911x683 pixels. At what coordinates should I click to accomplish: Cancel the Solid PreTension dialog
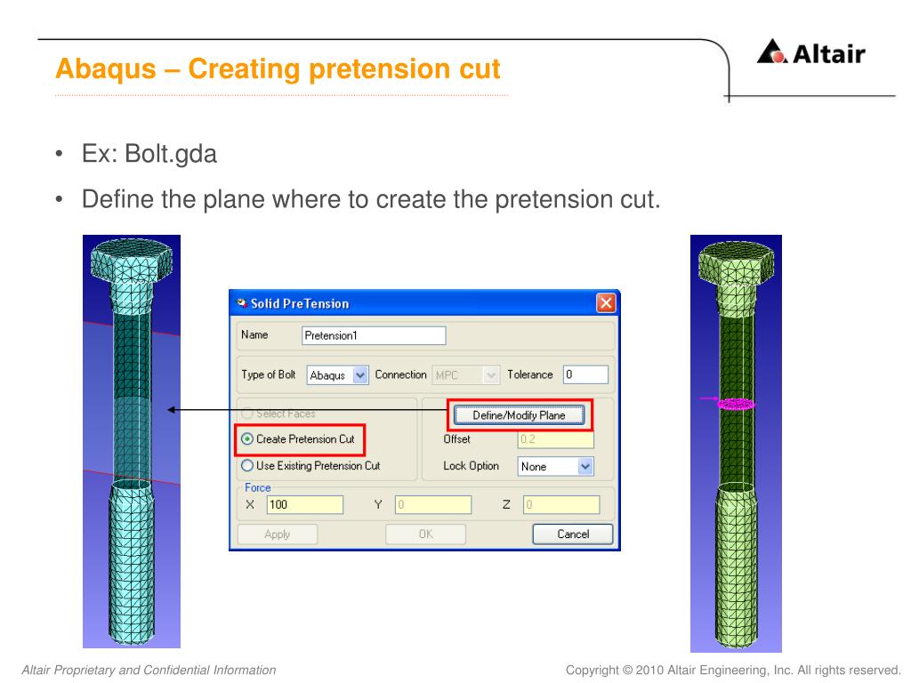point(573,534)
